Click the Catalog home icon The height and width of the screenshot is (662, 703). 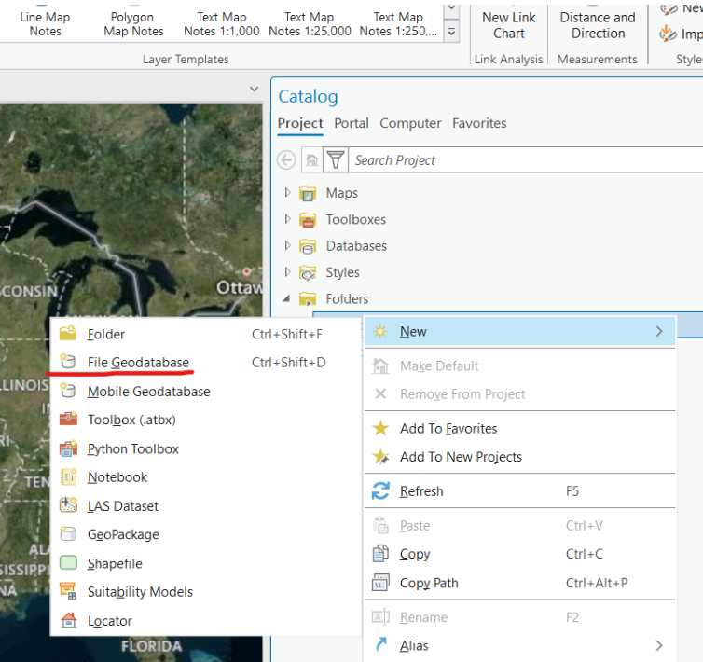pyautogui.click(x=312, y=159)
